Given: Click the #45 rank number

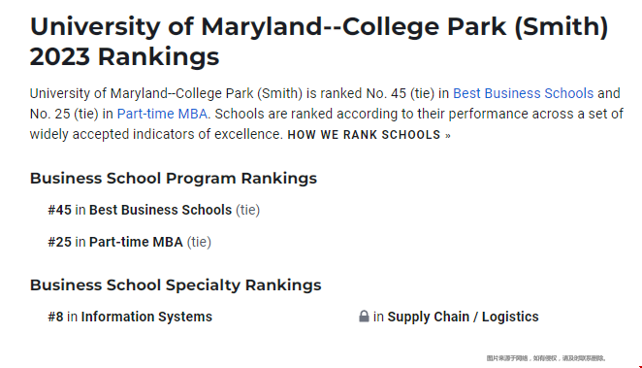Looking at the screenshot, I should pyautogui.click(x=60, y=210).
